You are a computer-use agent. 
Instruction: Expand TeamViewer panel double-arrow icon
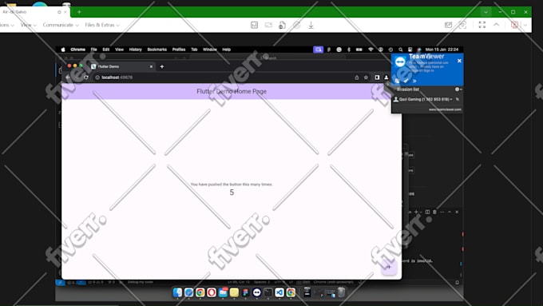tap(414, 81)
